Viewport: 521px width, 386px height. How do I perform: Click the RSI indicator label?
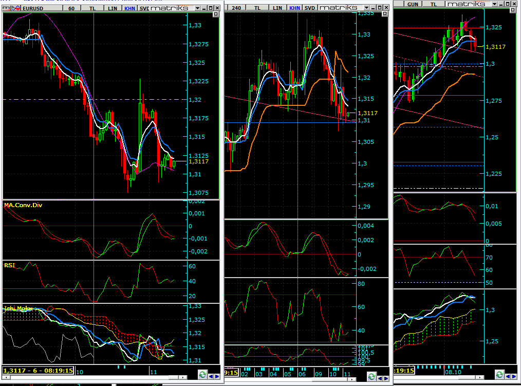point(9,265)
